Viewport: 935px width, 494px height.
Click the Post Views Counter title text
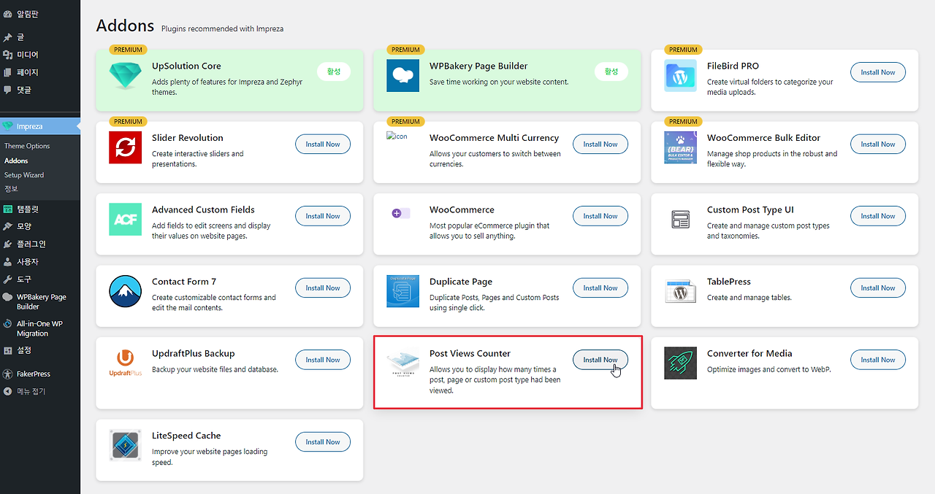(x=470, y=353)
